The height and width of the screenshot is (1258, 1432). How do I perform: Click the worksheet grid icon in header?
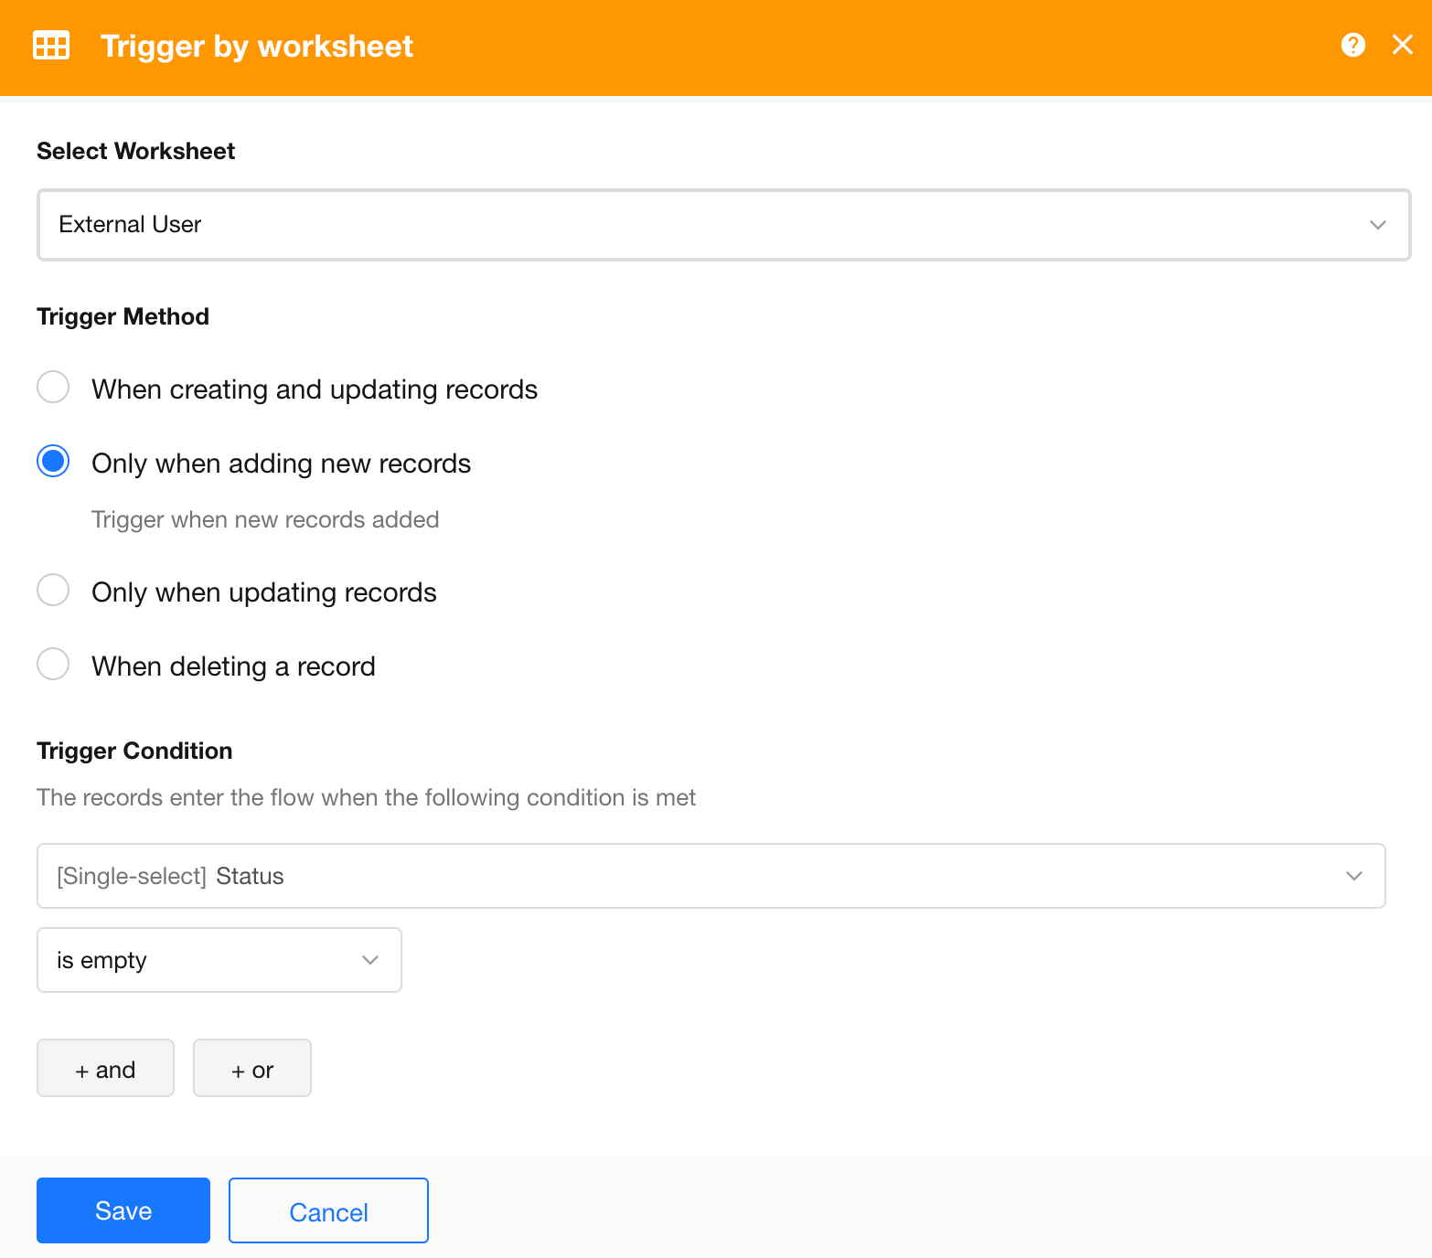coord(50,46)
